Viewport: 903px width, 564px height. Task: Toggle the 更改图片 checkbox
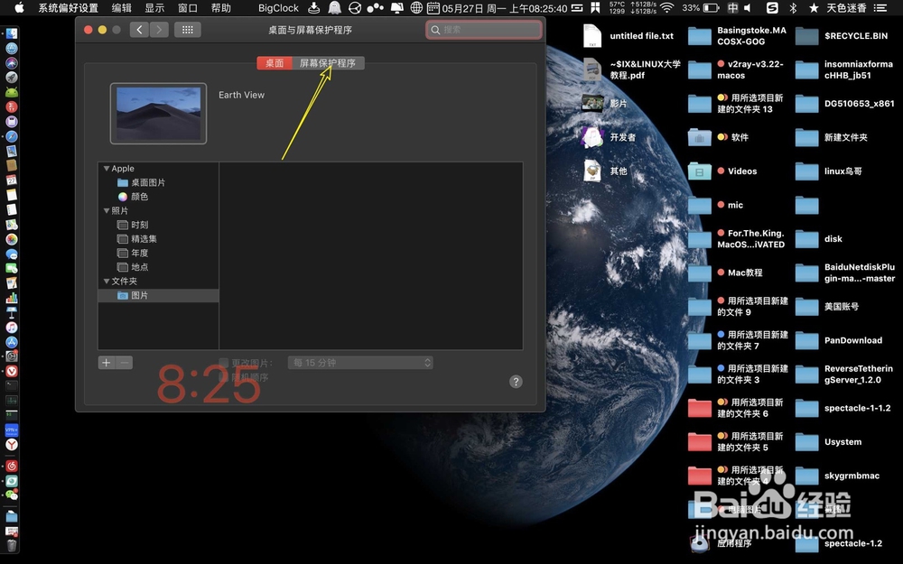[x=223, y=363]
